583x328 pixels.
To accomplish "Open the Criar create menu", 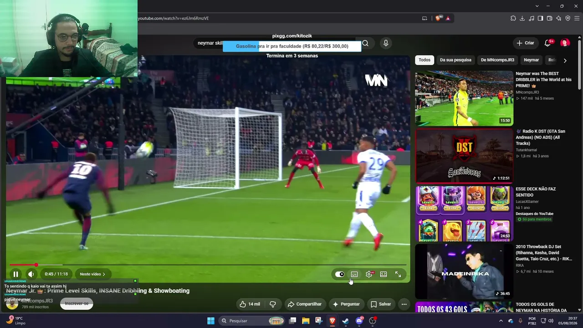I will pos(525,43).
